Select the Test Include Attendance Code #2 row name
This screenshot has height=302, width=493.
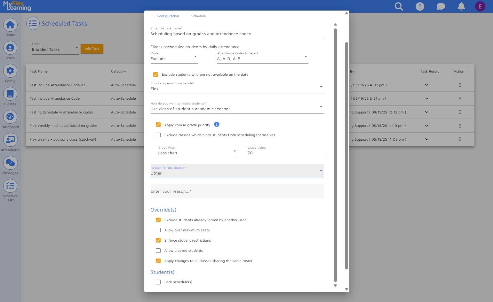click(57, 85)
